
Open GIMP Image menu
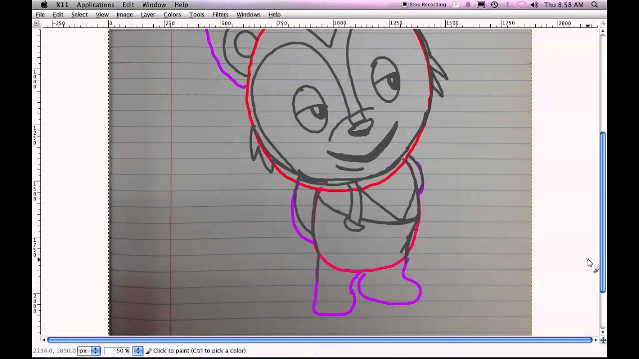[124, 14]
